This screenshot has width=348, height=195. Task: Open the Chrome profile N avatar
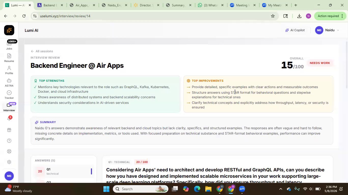click(x=309, y=16)
